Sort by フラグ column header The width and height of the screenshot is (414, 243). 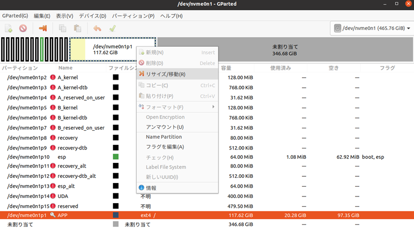pos(387,68)
